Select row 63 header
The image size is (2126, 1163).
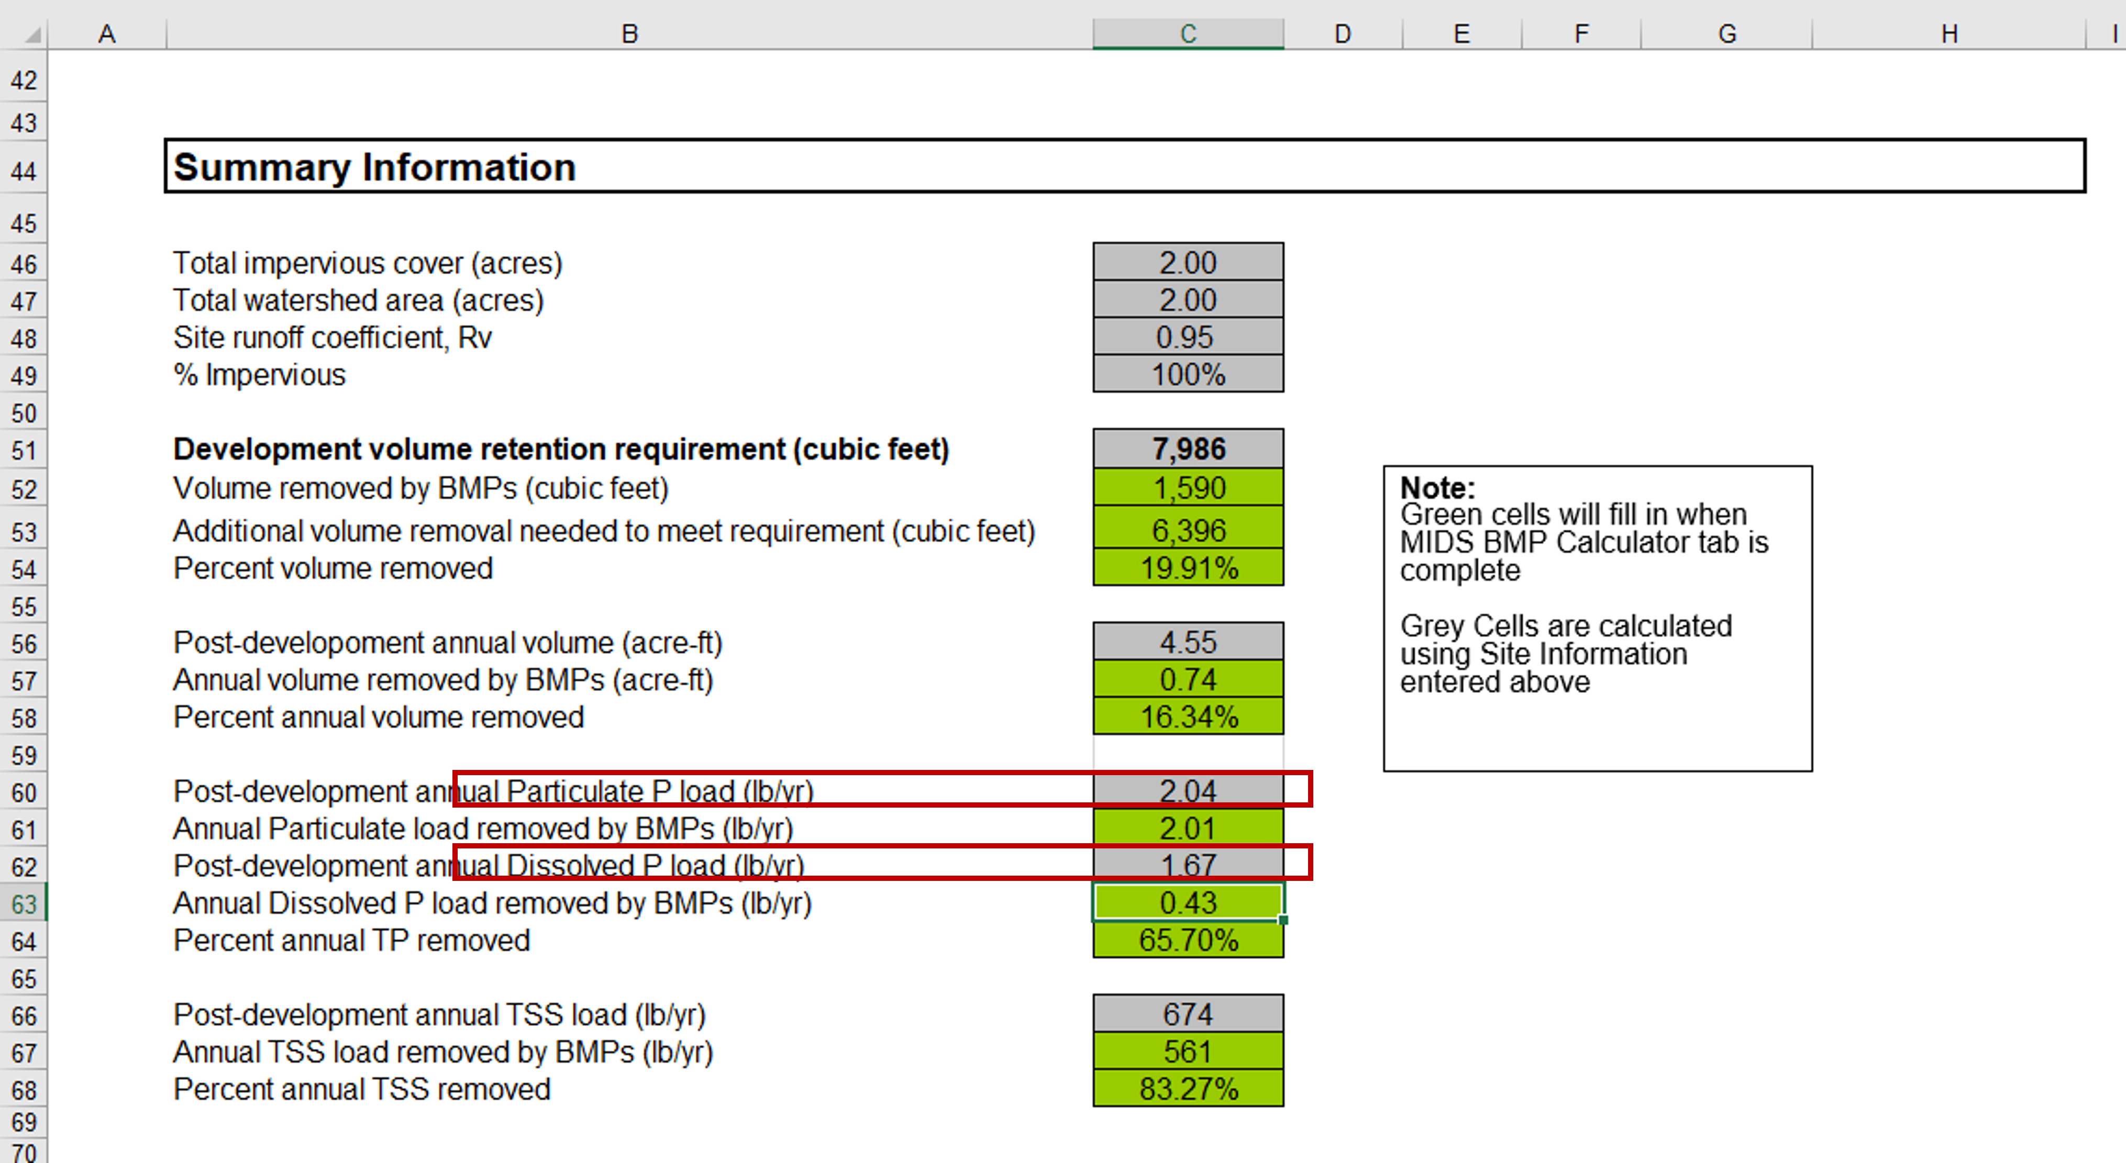(24, 903)
